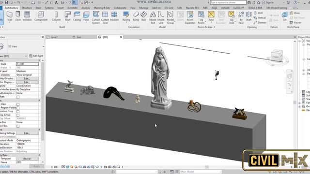Collapse the Identity Data properties section
Viewport: 310px width, 174px height.
click(x=39, y=155)
